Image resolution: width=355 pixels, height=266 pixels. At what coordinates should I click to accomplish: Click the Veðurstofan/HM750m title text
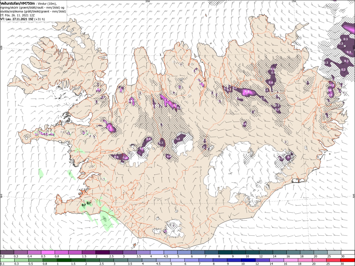pyautogui.click(x=17, y=3)
